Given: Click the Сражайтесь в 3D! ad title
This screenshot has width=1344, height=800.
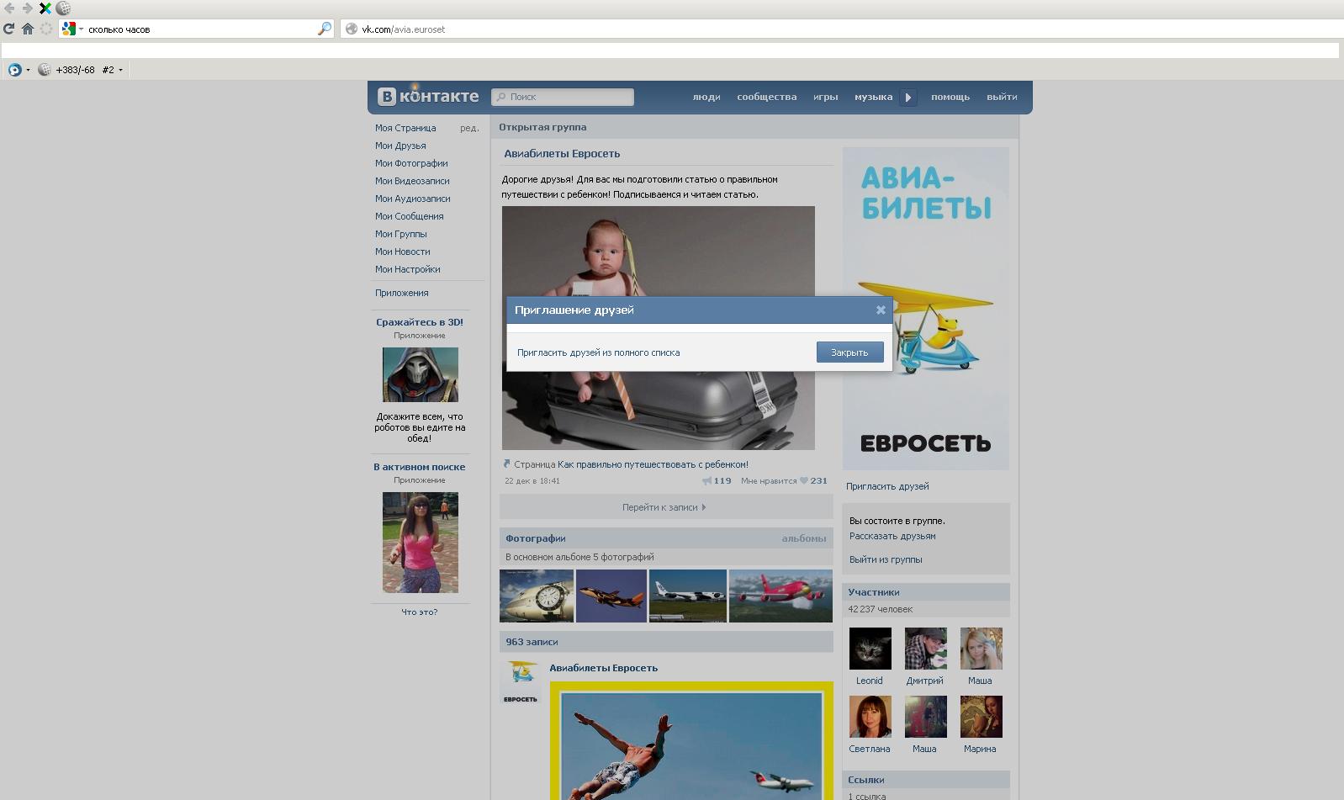Looking at the screenshot, I should click(x=420, y=322).
